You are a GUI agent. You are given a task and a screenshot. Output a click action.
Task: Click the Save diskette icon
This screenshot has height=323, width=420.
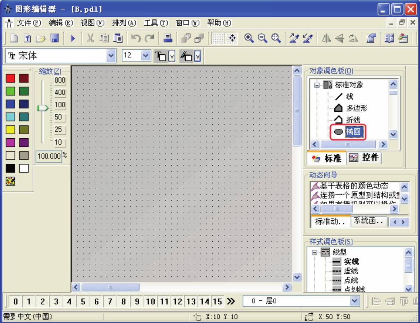[55, 38]
